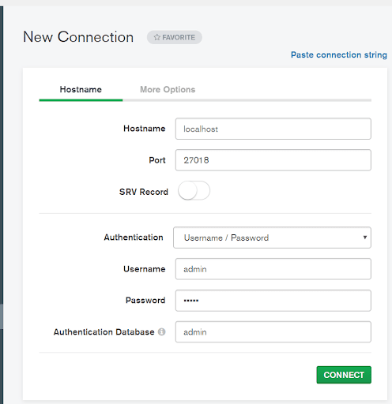Click the star icon beside FAVORITE

(157, 37)
